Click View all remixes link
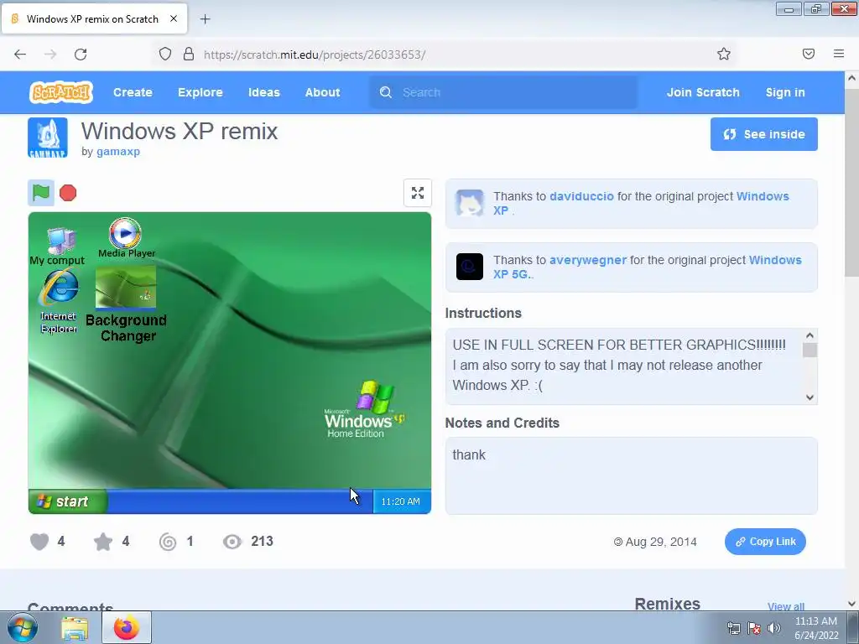The image size is (859, 644). [x=785, y=606]
